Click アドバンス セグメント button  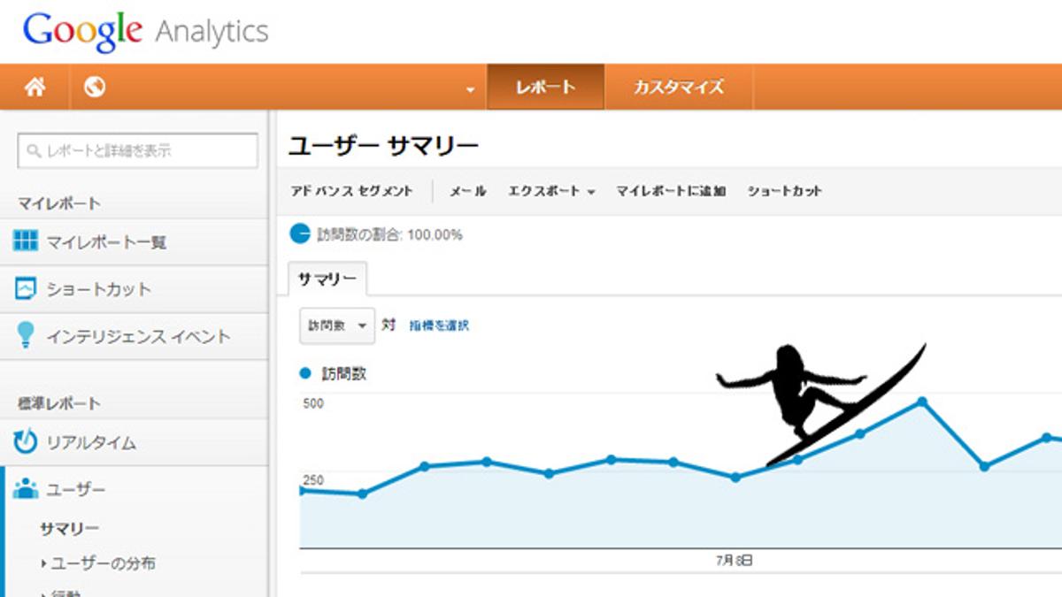[352, 190]
